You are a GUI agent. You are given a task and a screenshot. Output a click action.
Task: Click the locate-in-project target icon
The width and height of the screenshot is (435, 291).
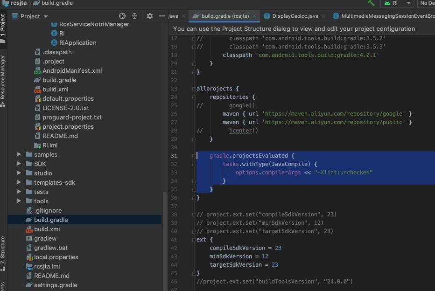tap(122, 16)
